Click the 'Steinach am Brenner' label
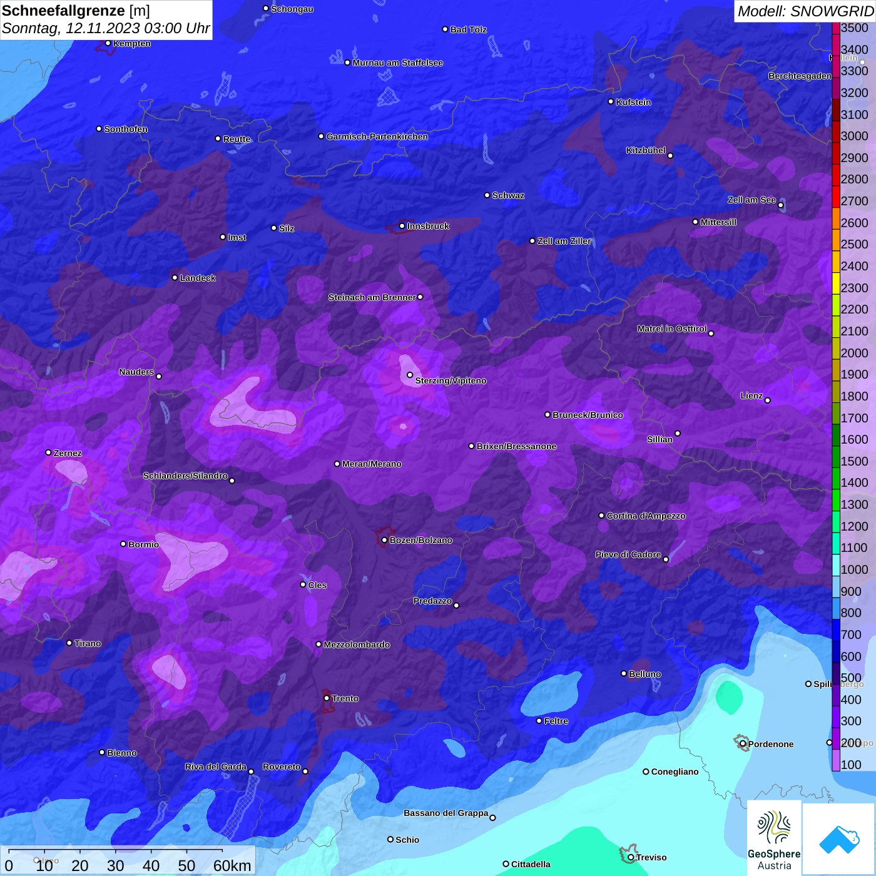 (372, 297)
